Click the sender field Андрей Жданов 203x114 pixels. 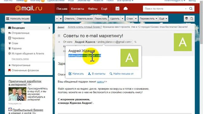click(103, 42)
